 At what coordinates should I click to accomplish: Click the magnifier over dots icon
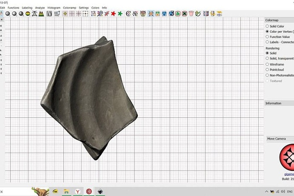coord(100,14)
